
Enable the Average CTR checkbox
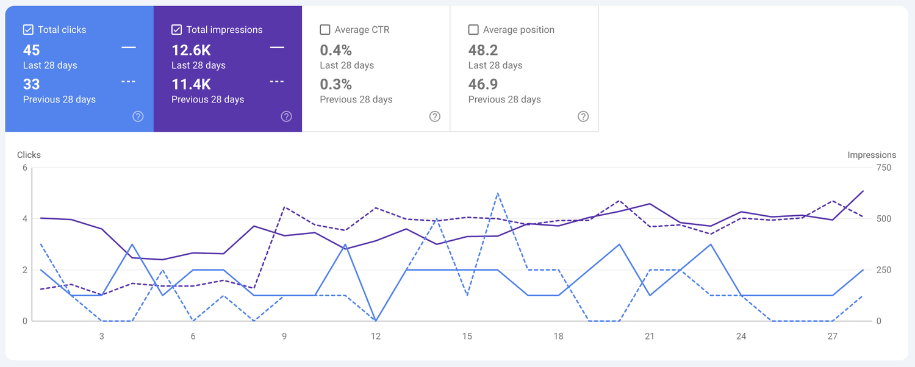coord(325,29)
